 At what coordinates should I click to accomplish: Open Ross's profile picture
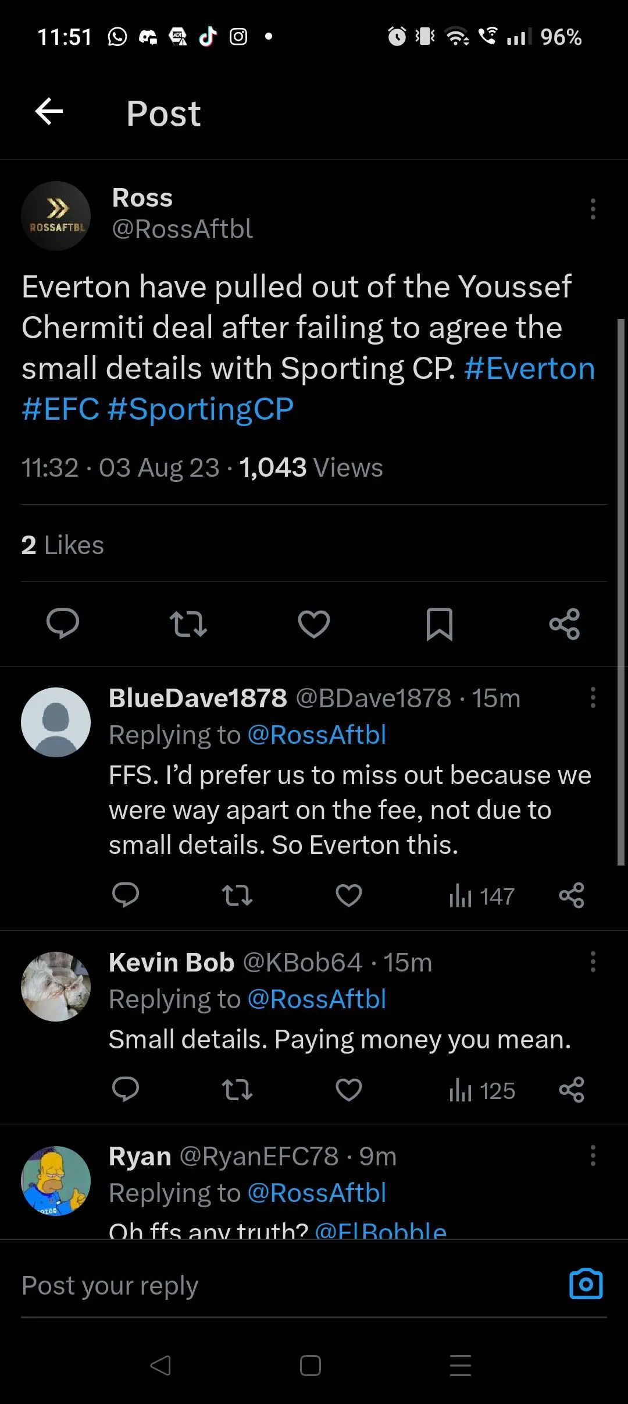click(x=56, y=216)
